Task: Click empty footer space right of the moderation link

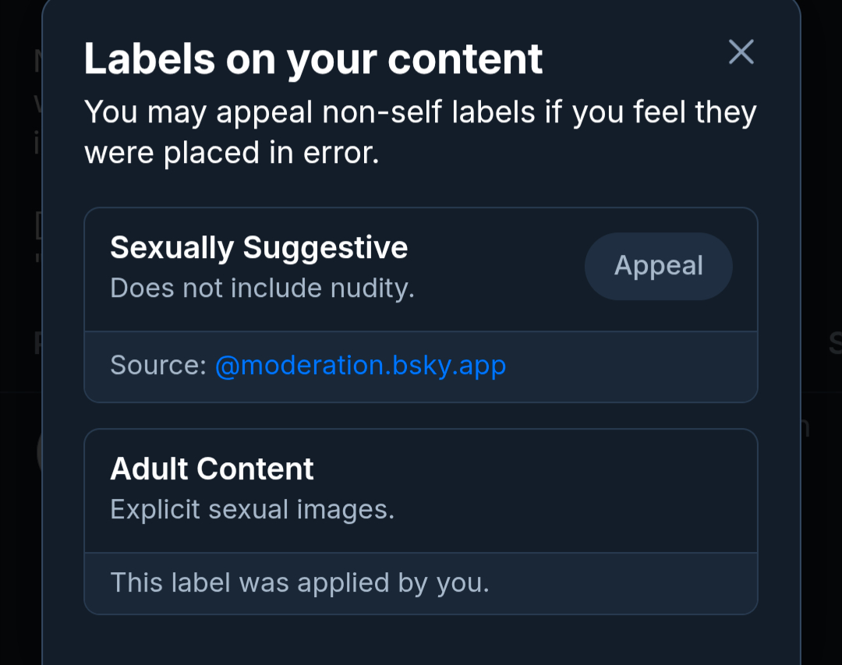Action: click(631, 365)
